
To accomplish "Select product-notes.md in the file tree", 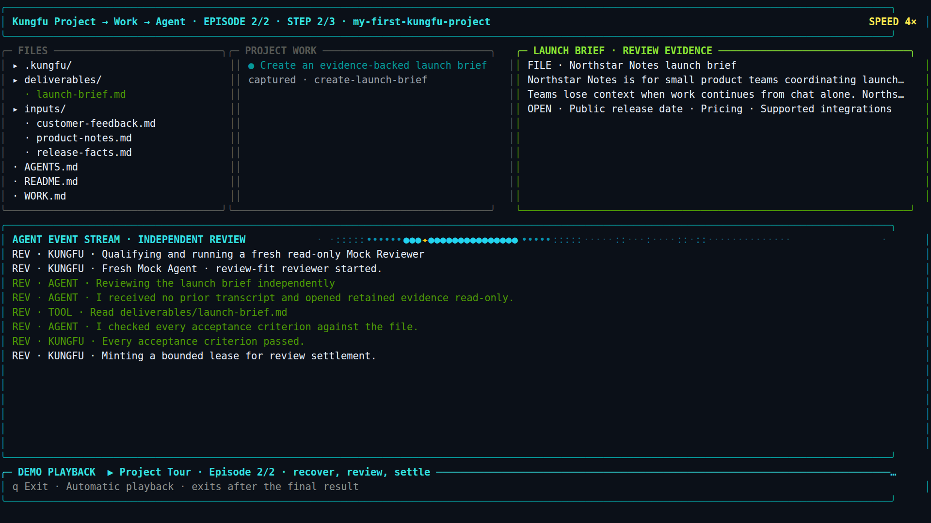I will coord(84,138).
